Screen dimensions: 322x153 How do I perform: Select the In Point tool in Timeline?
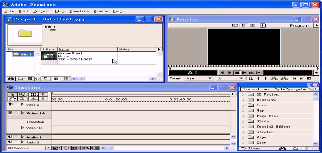pyautogui.click(x=43, y=99)
